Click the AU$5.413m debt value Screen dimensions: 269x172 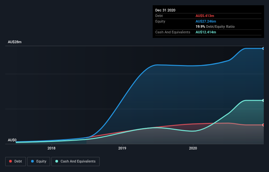[x=205, y=16]
